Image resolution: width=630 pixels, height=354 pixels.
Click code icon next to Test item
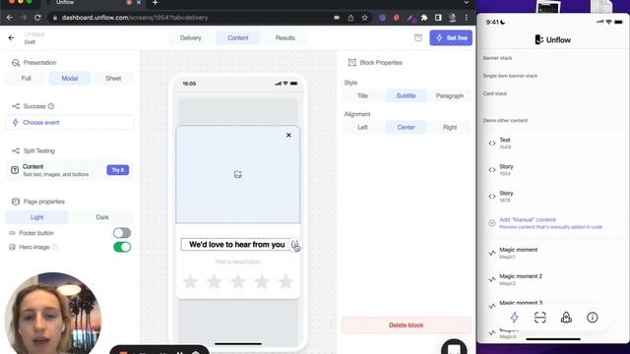click(x=492, y=144)
